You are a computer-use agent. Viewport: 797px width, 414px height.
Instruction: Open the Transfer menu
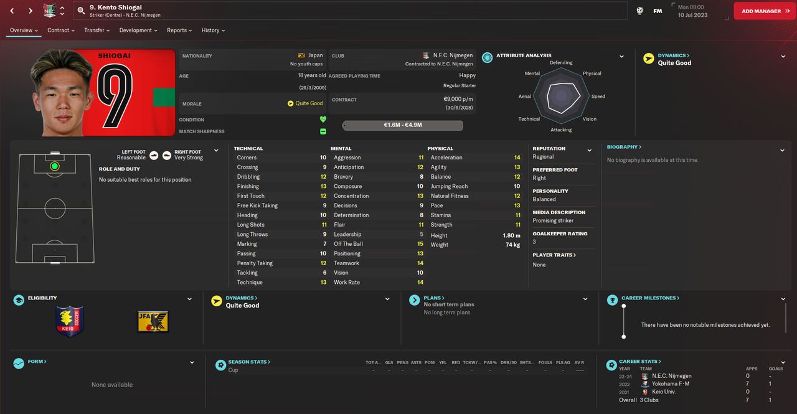point(98,30)
